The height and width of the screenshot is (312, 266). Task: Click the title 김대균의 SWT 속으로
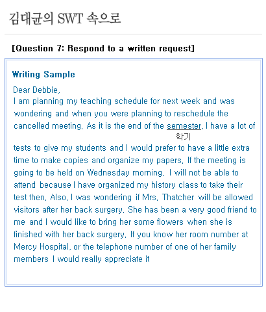pos(65,18)
